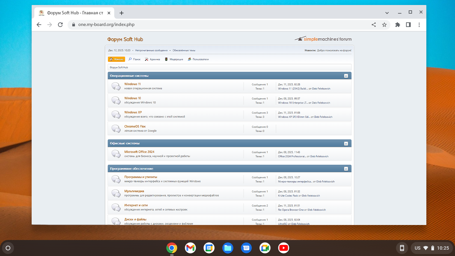
Task: Open last post Windows 10 Enterprise LT...
Action: click(293, 103)
